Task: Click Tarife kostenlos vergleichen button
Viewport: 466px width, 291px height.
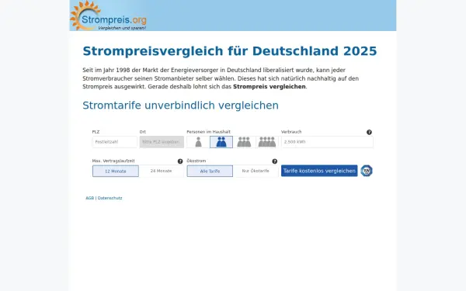Action: click(x=319, y=171)
